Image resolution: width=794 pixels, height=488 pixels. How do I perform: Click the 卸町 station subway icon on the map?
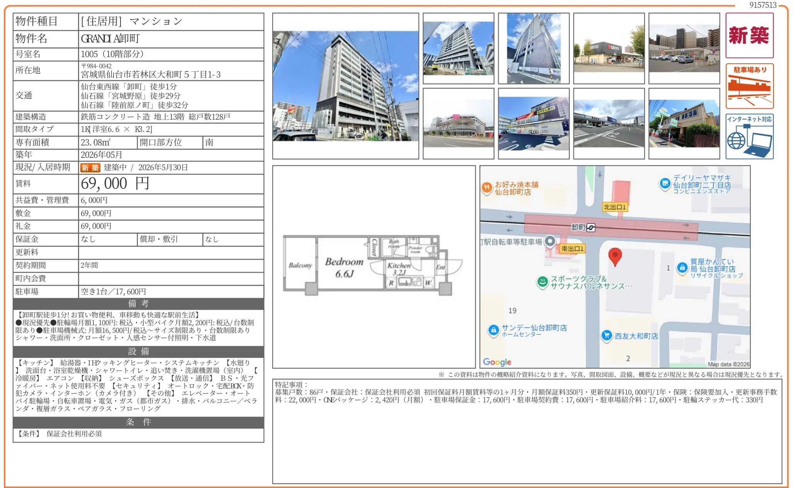tap(591, 228)
